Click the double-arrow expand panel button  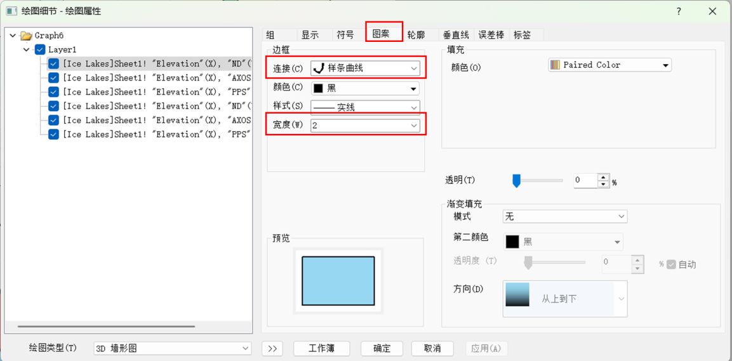tap(272, 348)
